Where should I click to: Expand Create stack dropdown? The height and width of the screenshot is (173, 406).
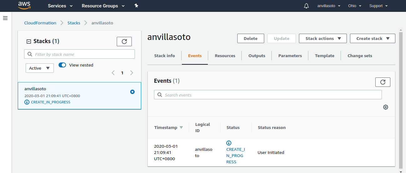point(373,38)
